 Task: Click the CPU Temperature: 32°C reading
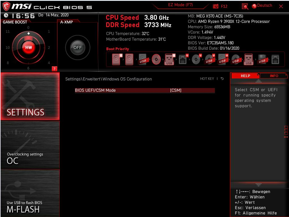coord(128,34)
